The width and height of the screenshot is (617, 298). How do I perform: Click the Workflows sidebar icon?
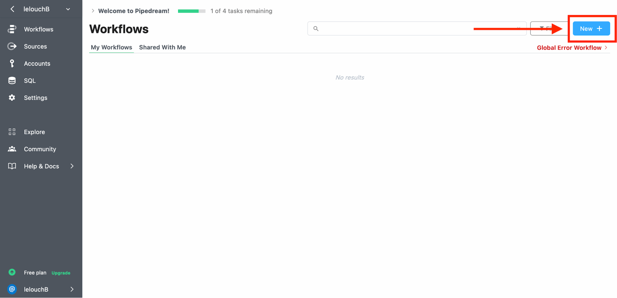click(x=12, y=29)
